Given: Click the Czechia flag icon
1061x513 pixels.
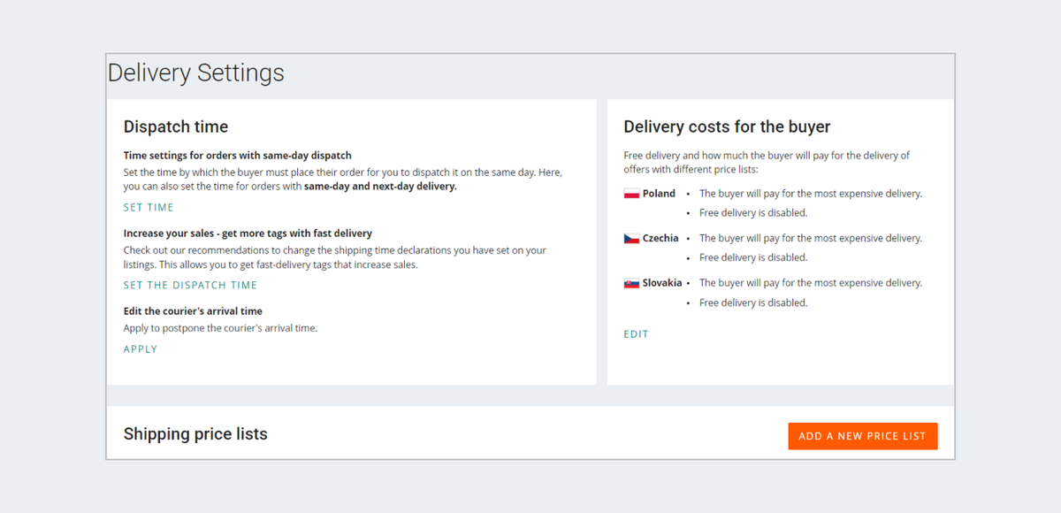Looking at the screenshot, I should [631, 239].
